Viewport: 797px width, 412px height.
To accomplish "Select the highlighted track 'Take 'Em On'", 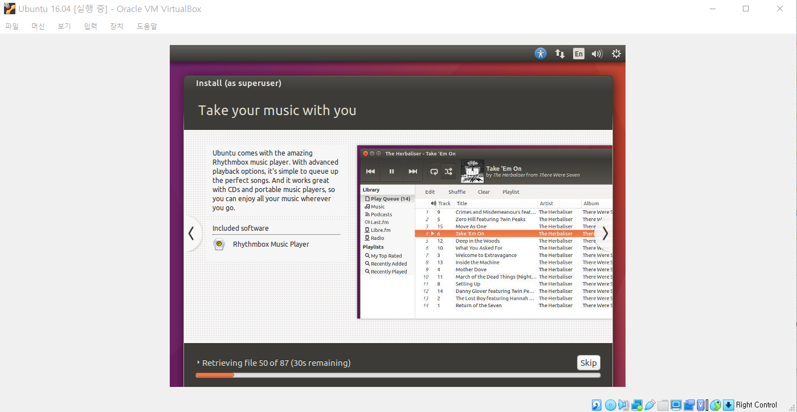I will [514, 234].
